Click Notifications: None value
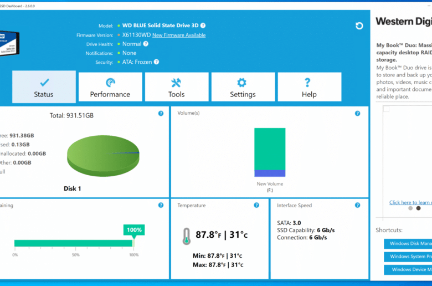 point(129,53)
